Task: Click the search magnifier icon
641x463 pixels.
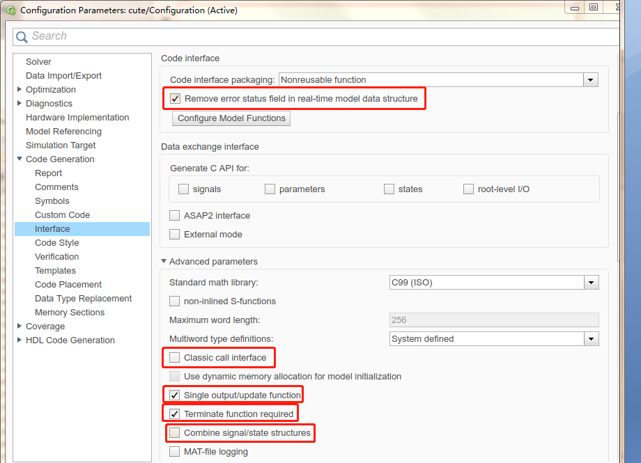Action: [x=22, y=37]
